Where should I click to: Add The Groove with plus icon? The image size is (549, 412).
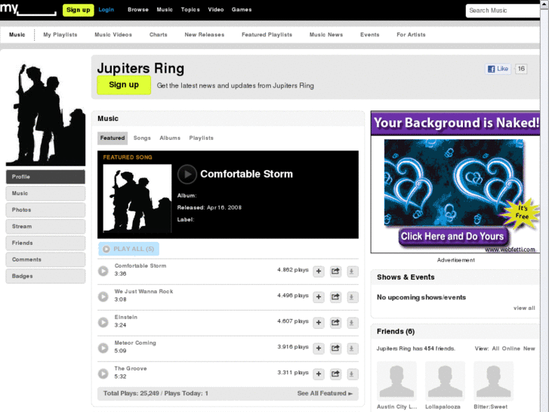coord(319,374)
